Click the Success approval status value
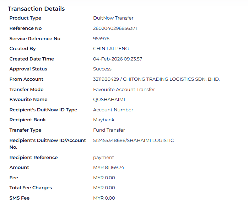Viewport: 248px width, 206px height. pyautogui.click(x=102, y=69)
